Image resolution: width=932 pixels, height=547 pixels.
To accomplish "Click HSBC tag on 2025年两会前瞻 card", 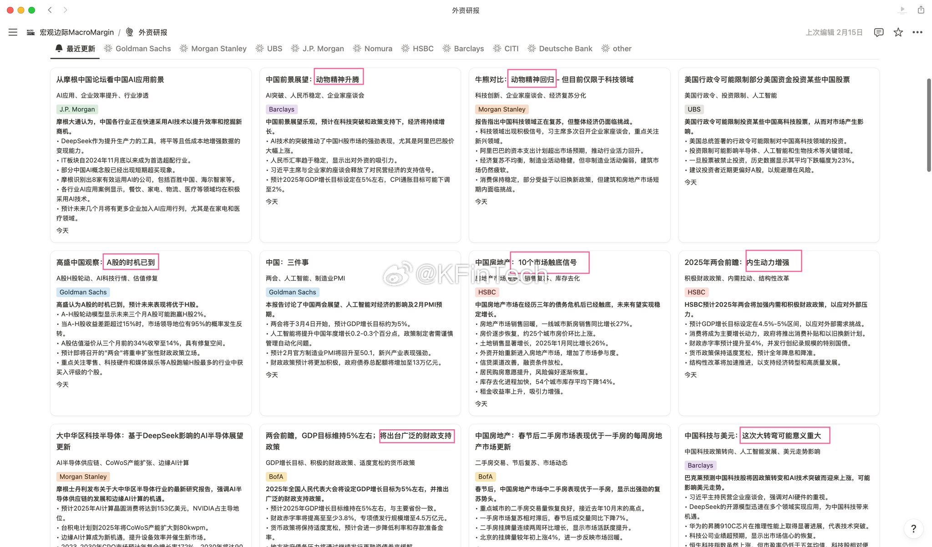I will 696,292.
